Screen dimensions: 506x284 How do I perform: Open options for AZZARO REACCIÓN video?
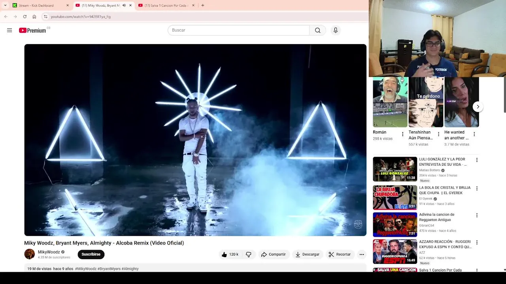click(477, 242)
